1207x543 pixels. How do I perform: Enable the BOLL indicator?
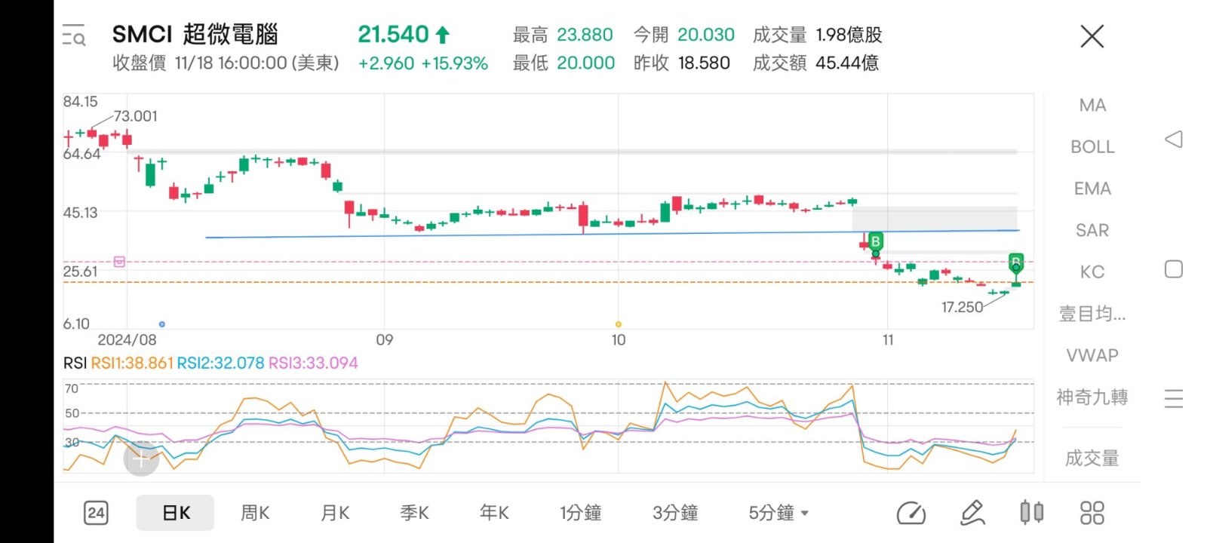coord(1092,147)
